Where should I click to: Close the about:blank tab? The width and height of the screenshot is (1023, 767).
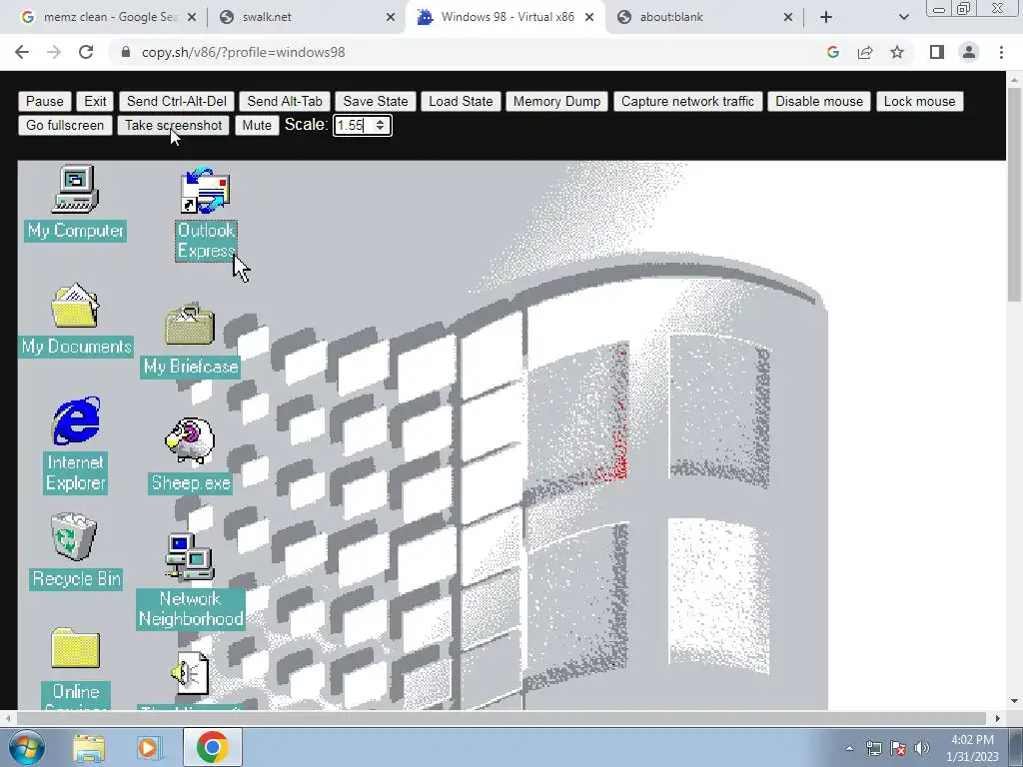788,18
